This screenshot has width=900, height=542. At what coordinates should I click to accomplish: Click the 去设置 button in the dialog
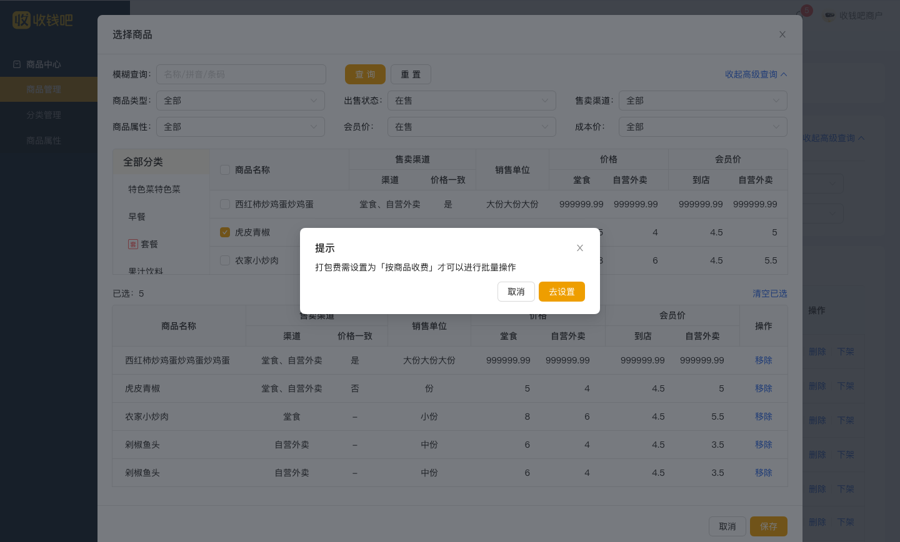click(562, 292)
